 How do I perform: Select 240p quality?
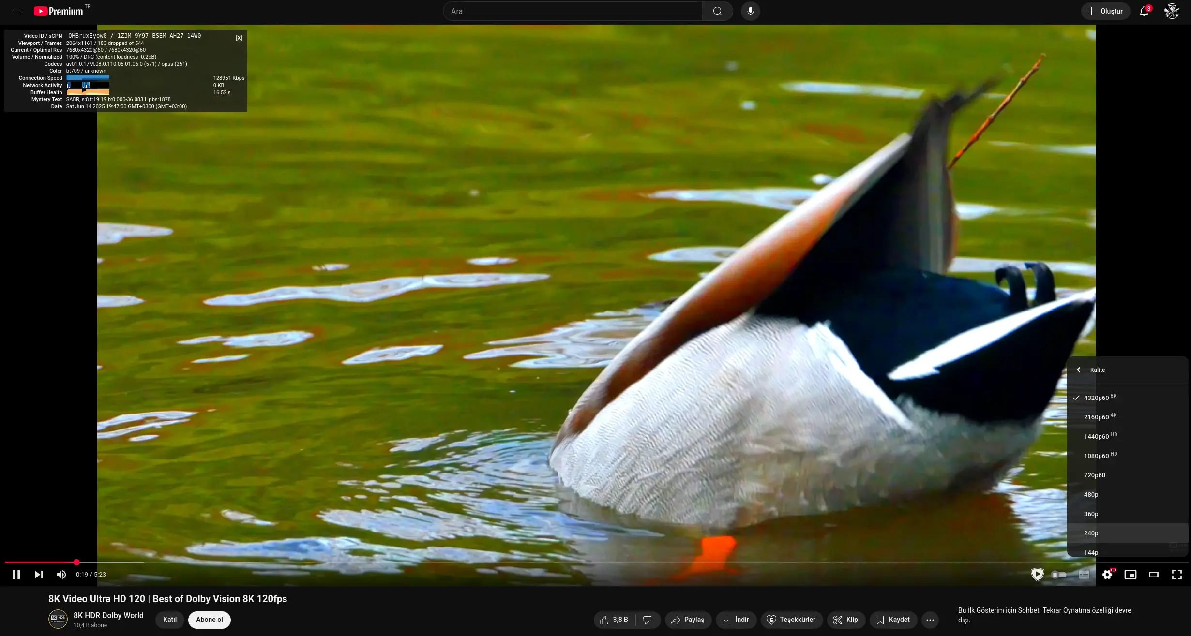pos(1128,533)
